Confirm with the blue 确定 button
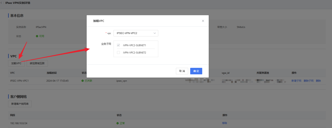Viewport: 332px width, 128px height. pos(196,71)
